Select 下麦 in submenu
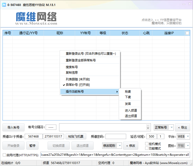This screenshot has height=166, width=193. point(130,97)
